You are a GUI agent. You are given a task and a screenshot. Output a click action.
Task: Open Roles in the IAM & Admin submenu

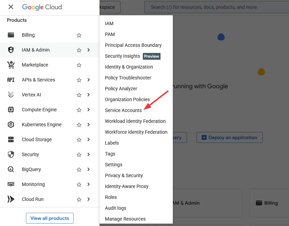(111, 197)
